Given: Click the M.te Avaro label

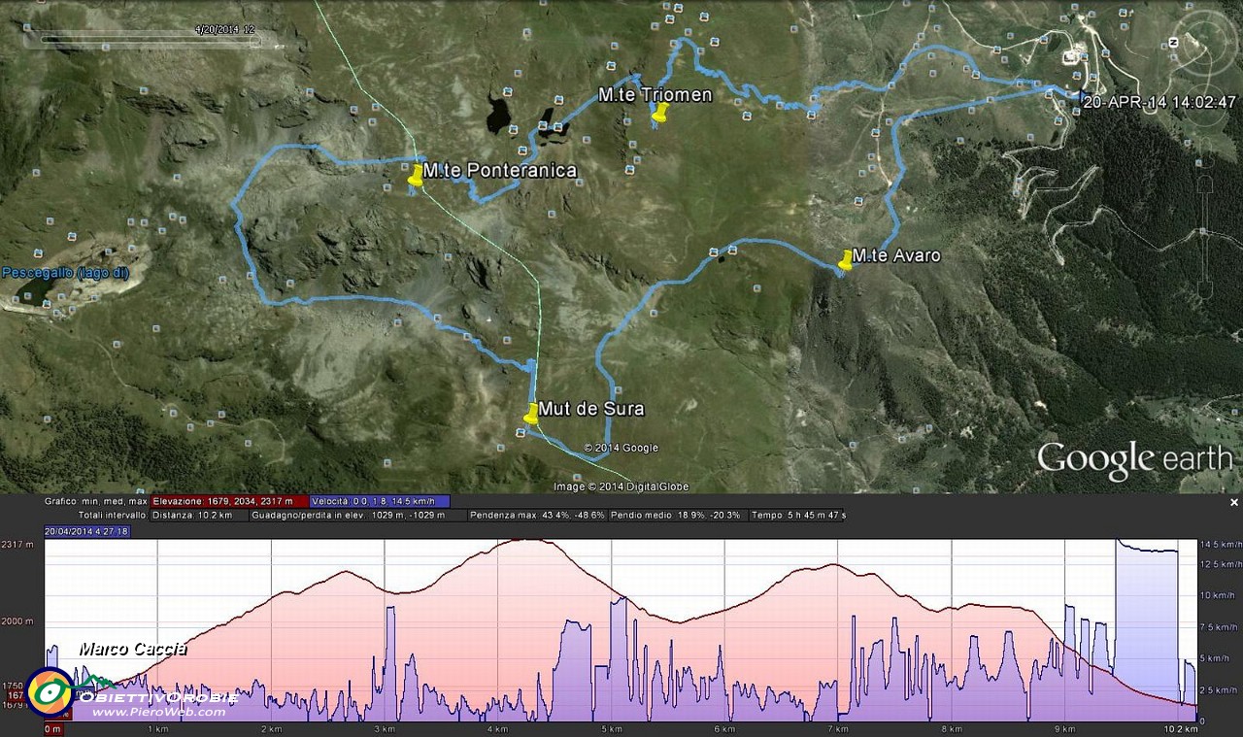Looking at the screenshot, I should (x=896, y=255).
